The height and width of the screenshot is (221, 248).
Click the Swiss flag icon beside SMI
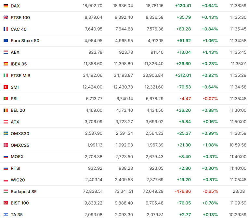click(x=6, y=87)
